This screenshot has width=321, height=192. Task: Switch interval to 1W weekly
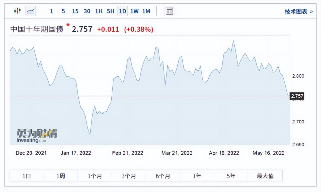point(134,11)
